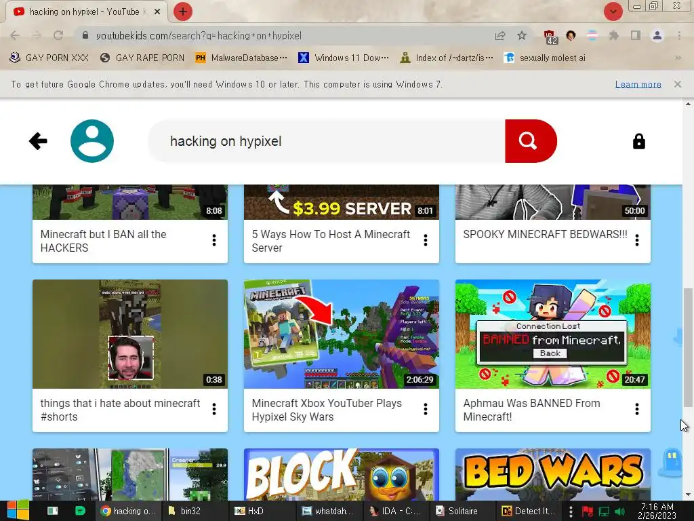
Task: Open the striped flag extension icon
Action: click(592, 35)
